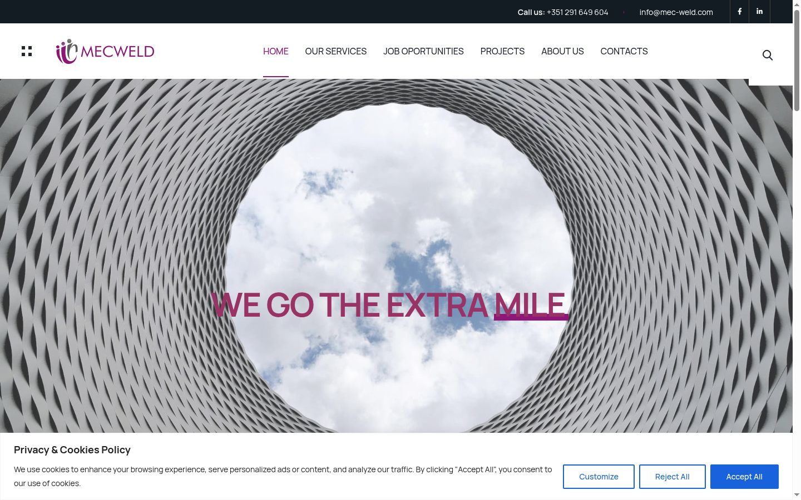The width and height of the screenshot is (801, 500).
Task: Open the search magnifier icon
Action: click(768, 55)
